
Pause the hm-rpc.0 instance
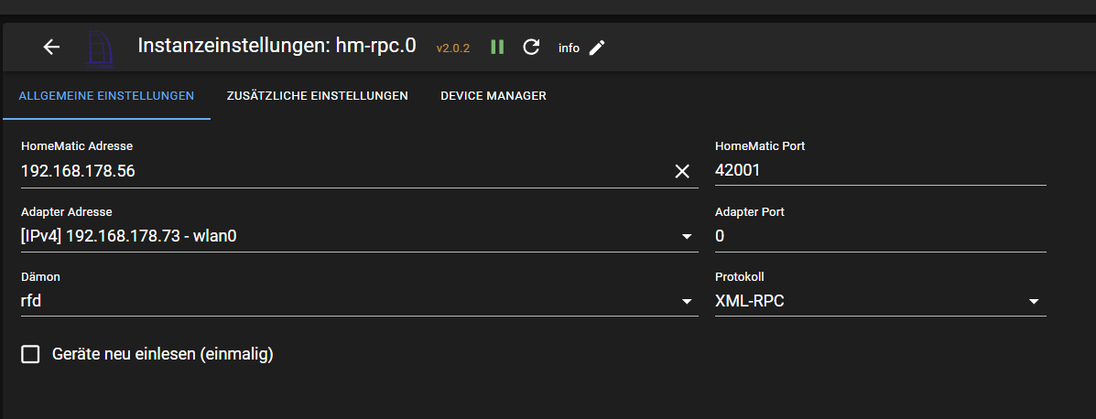point(497,47)
